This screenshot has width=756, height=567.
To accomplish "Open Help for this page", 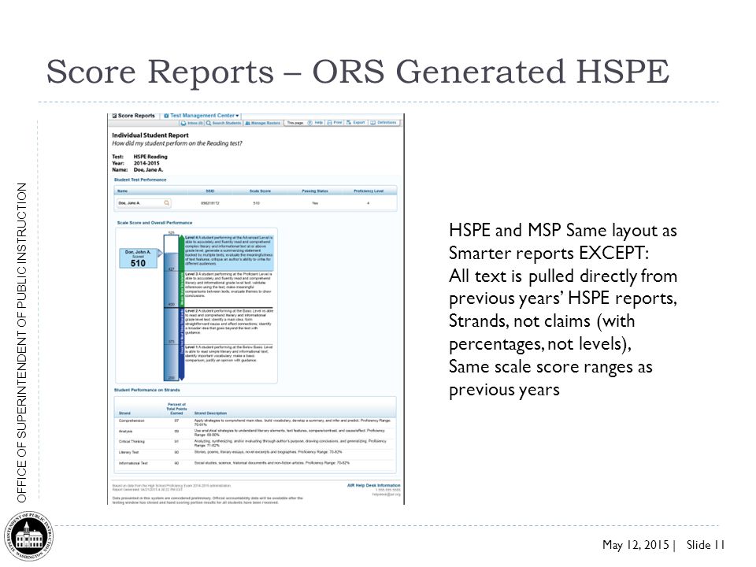I will point(315,123).
